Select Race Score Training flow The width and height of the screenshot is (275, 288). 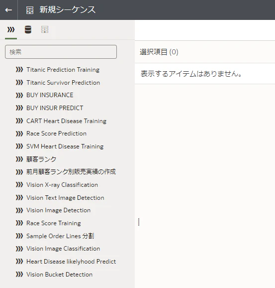54,223
